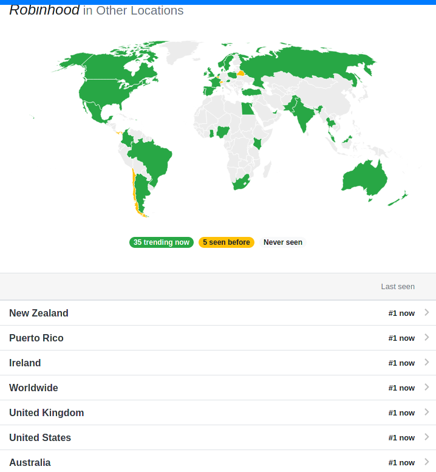Click the United States on the map
Screen dimensions: 436x472
coord(104,92)
